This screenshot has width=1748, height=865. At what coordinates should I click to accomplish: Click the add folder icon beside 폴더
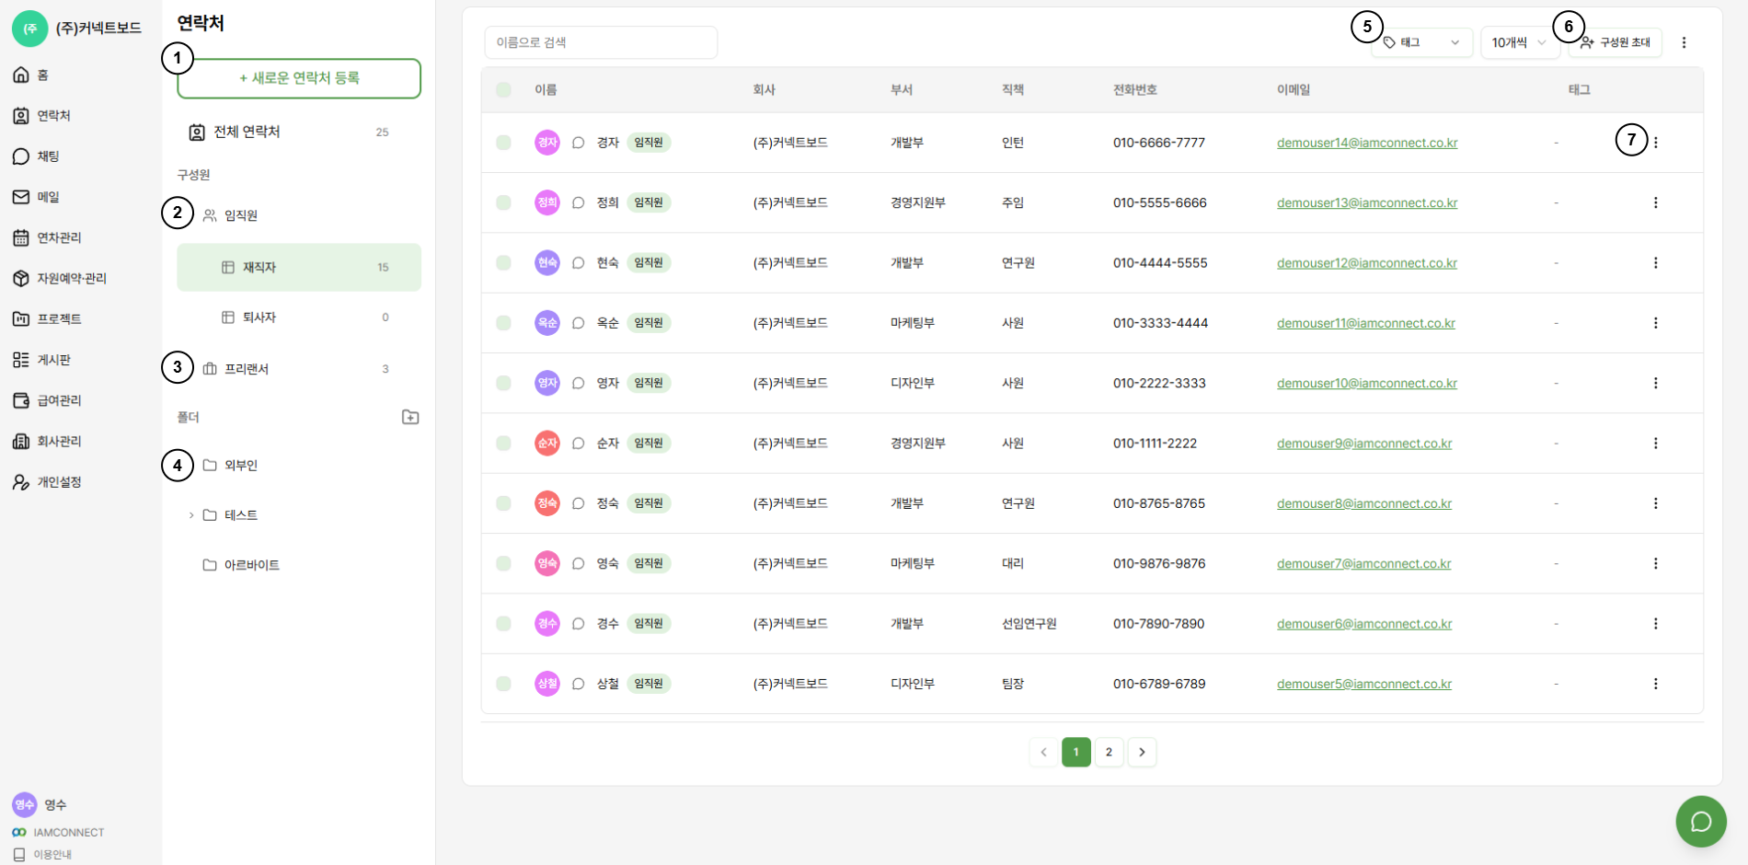410,417
